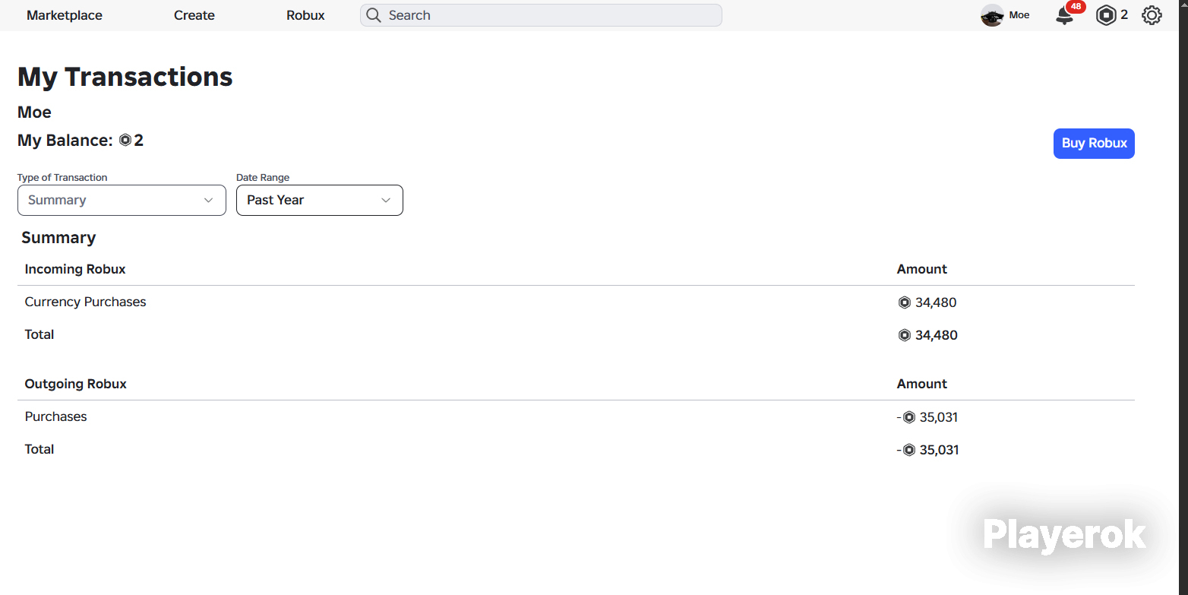Open the Create menu item
The image size is (1188, 595).
tap(194, 15)
